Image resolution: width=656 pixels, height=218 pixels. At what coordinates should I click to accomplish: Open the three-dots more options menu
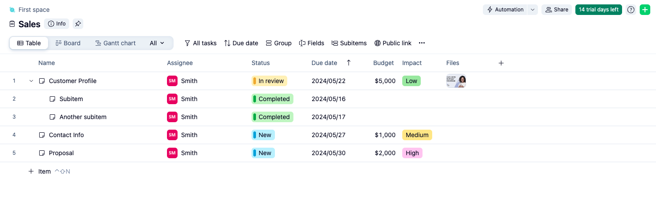(422, 43)
